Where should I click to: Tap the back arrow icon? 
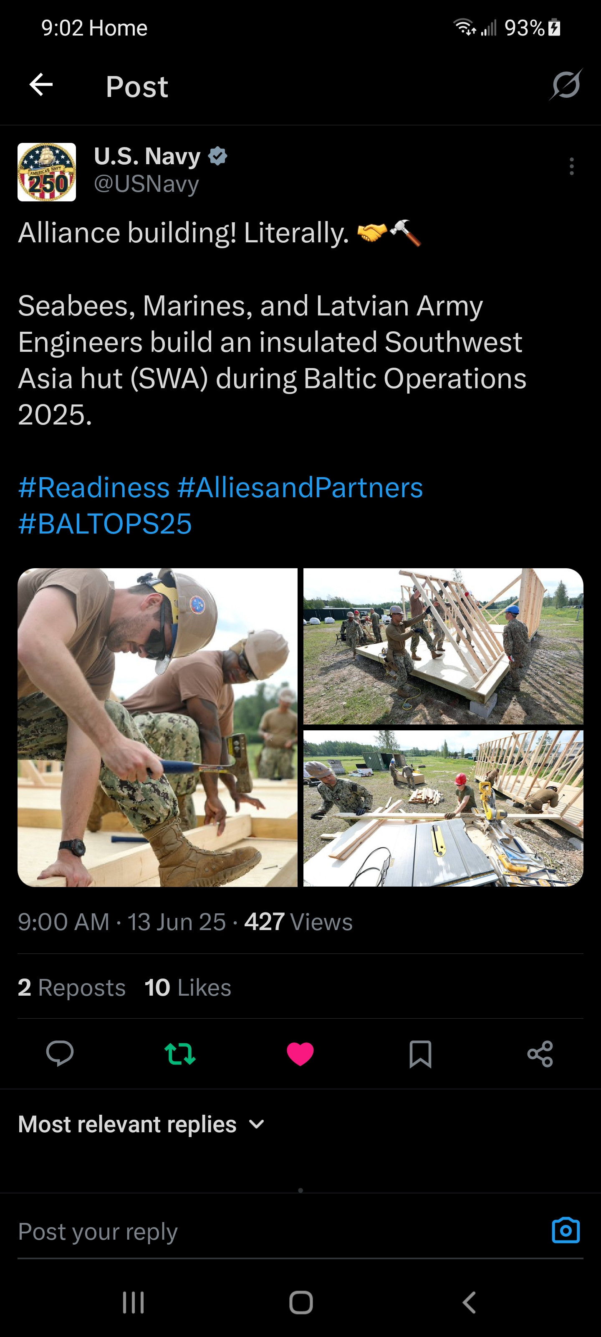click(x=41, y=84)
